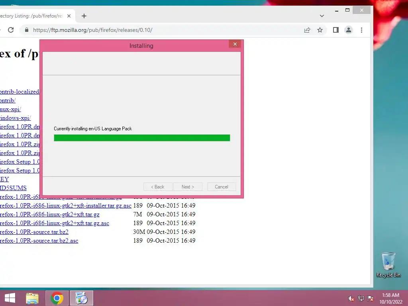Click the Action Center flag icon
The height and width of the screenshot is (306, 408).
click(x=371, y=298)
